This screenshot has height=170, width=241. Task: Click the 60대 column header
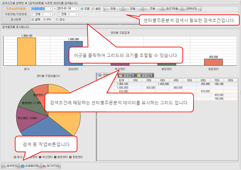[x=203, y=80]
